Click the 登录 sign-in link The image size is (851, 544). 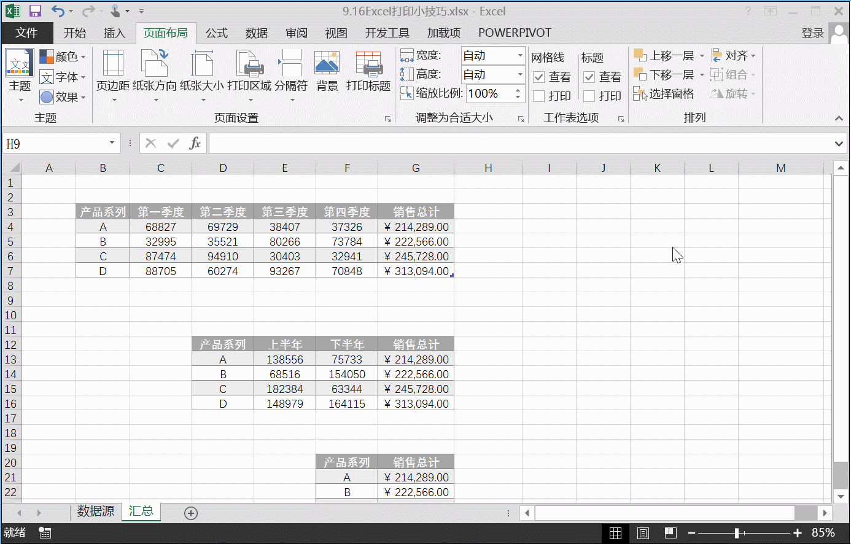(x=812, y=33)
